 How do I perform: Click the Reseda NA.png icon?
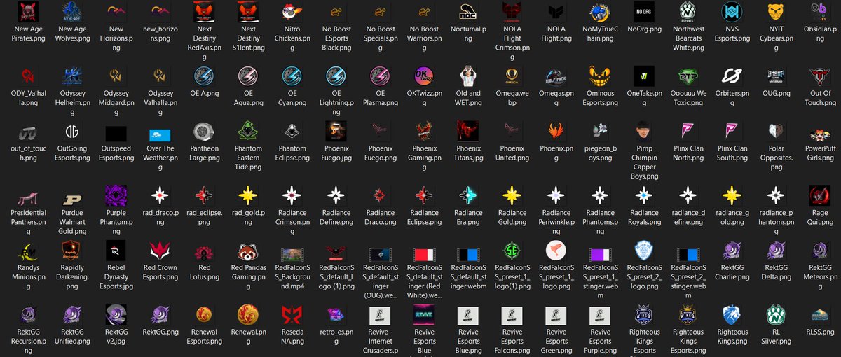click(x=292, y=315)
